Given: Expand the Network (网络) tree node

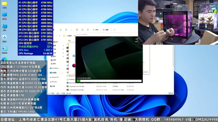Looking at the screenshot, I should coord(49,86).
